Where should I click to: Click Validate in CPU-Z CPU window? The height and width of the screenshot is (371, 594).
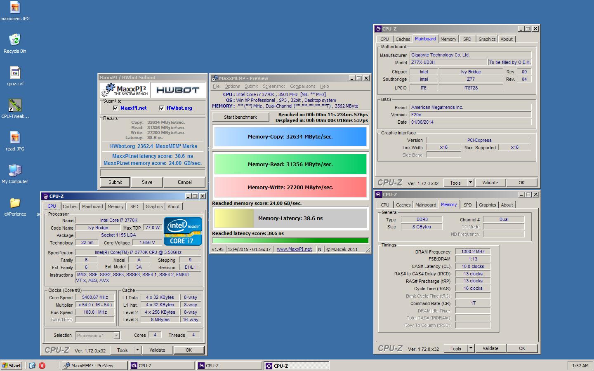pos(157,350)
